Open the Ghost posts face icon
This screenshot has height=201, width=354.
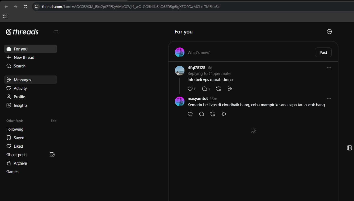coord(52,155)
